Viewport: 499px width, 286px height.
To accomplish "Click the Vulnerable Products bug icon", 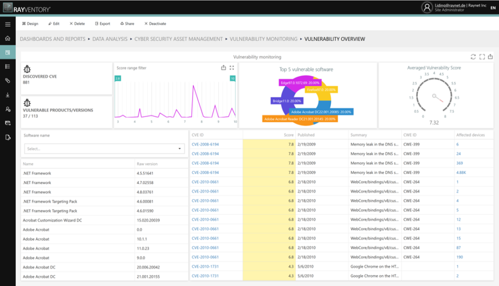I will [x=27, y=103].
